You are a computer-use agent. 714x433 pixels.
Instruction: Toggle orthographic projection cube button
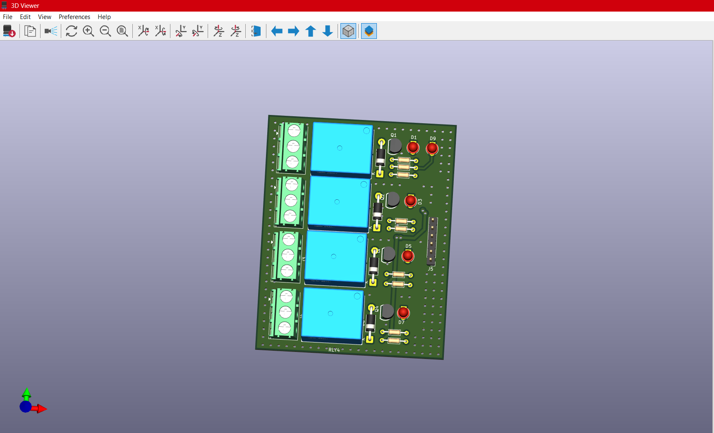click(x=348, y=31)
